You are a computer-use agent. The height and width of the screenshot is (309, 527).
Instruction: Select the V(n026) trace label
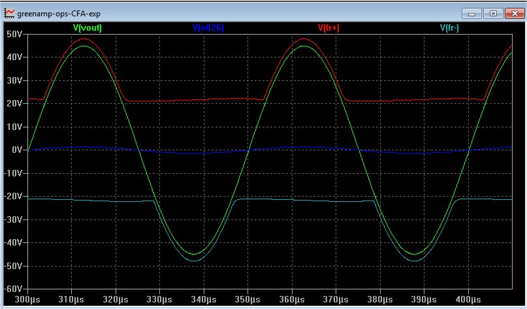tap(208, 28)
